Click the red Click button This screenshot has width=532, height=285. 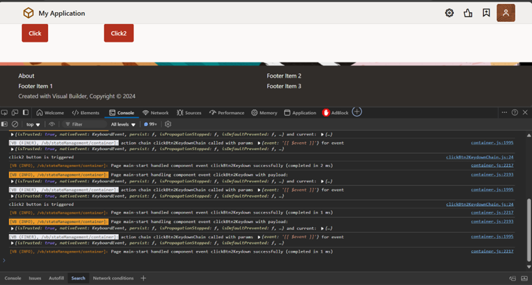(x=35, y=33)
